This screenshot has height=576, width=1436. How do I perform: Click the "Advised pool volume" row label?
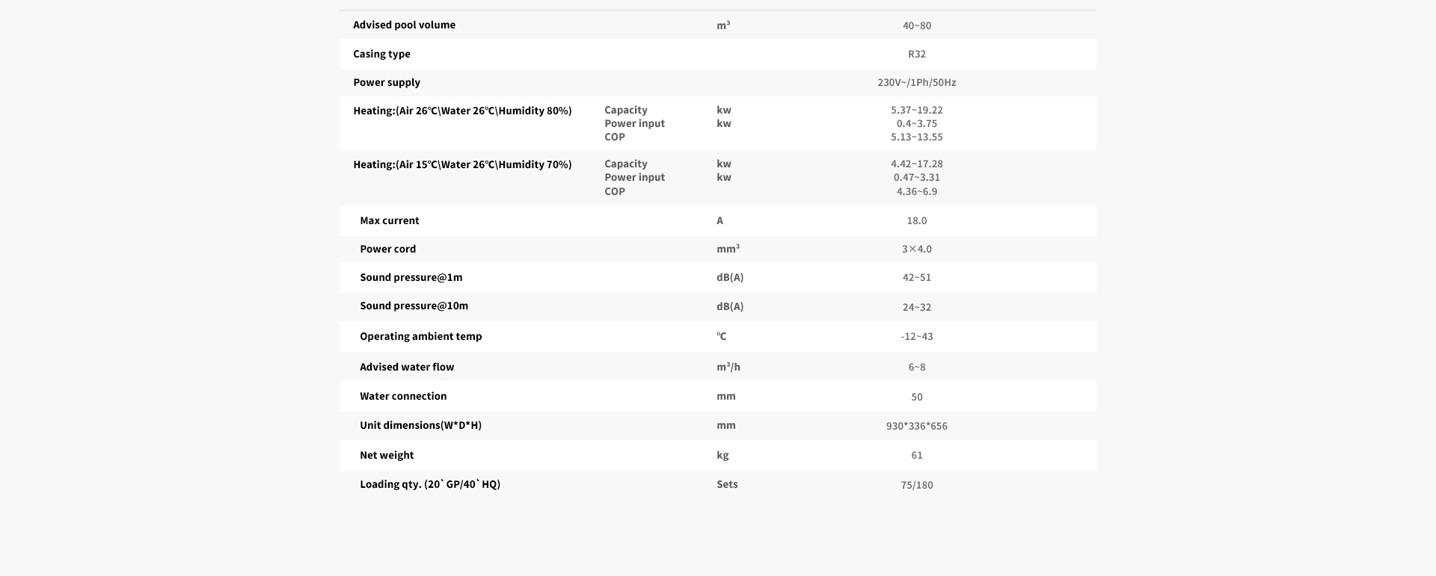tap(404, 25)
